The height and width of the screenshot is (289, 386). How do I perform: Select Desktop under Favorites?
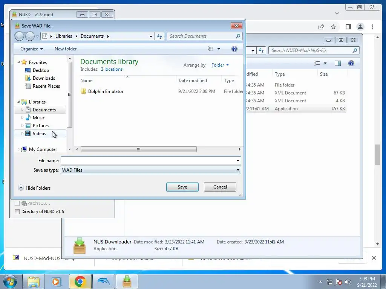41,70
